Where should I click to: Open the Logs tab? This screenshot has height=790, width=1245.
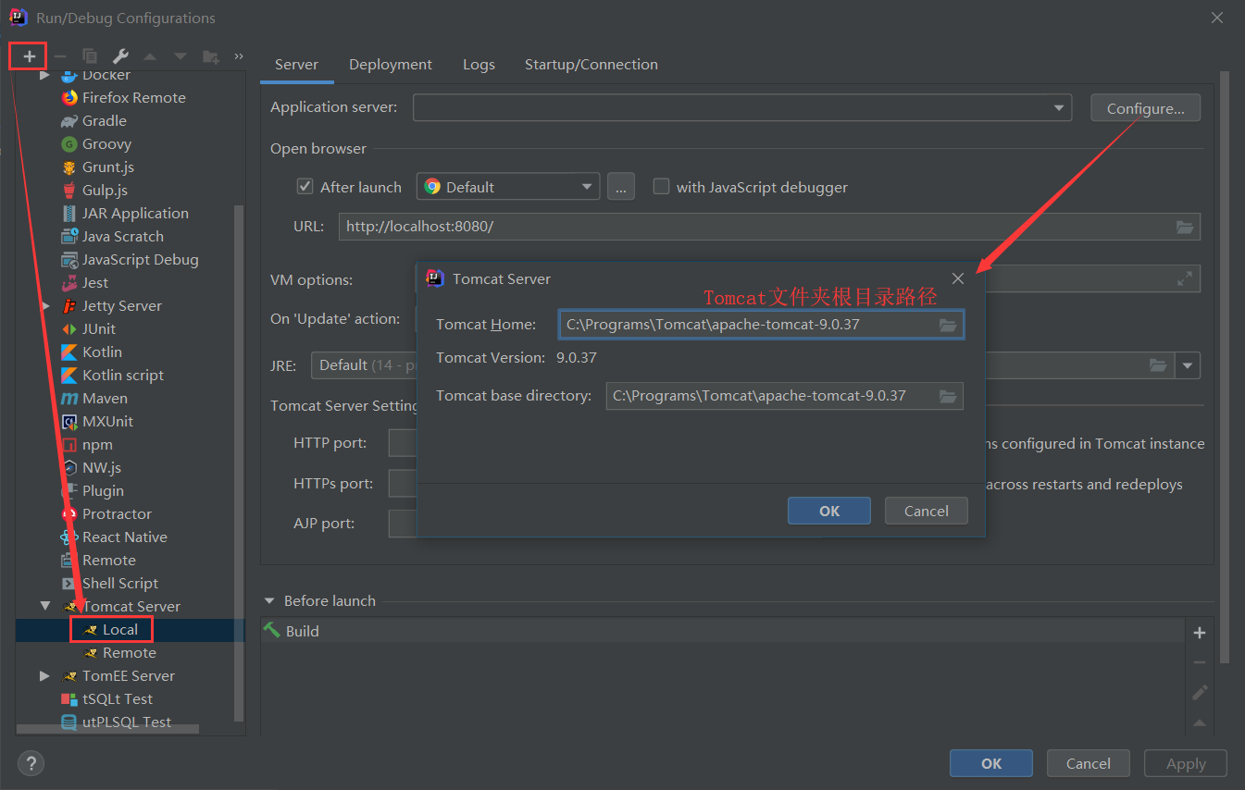[x=479, y=64]
